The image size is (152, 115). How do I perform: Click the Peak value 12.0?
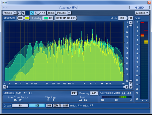coord(80,100)
